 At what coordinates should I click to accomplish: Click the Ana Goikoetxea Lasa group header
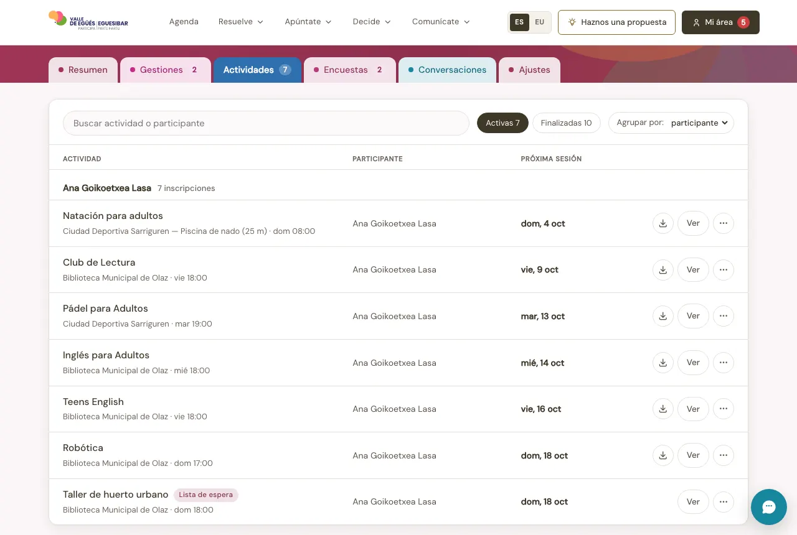[x=398, y=188]
